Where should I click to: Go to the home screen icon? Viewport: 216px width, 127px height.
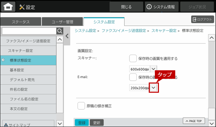[x=8, y=6]
